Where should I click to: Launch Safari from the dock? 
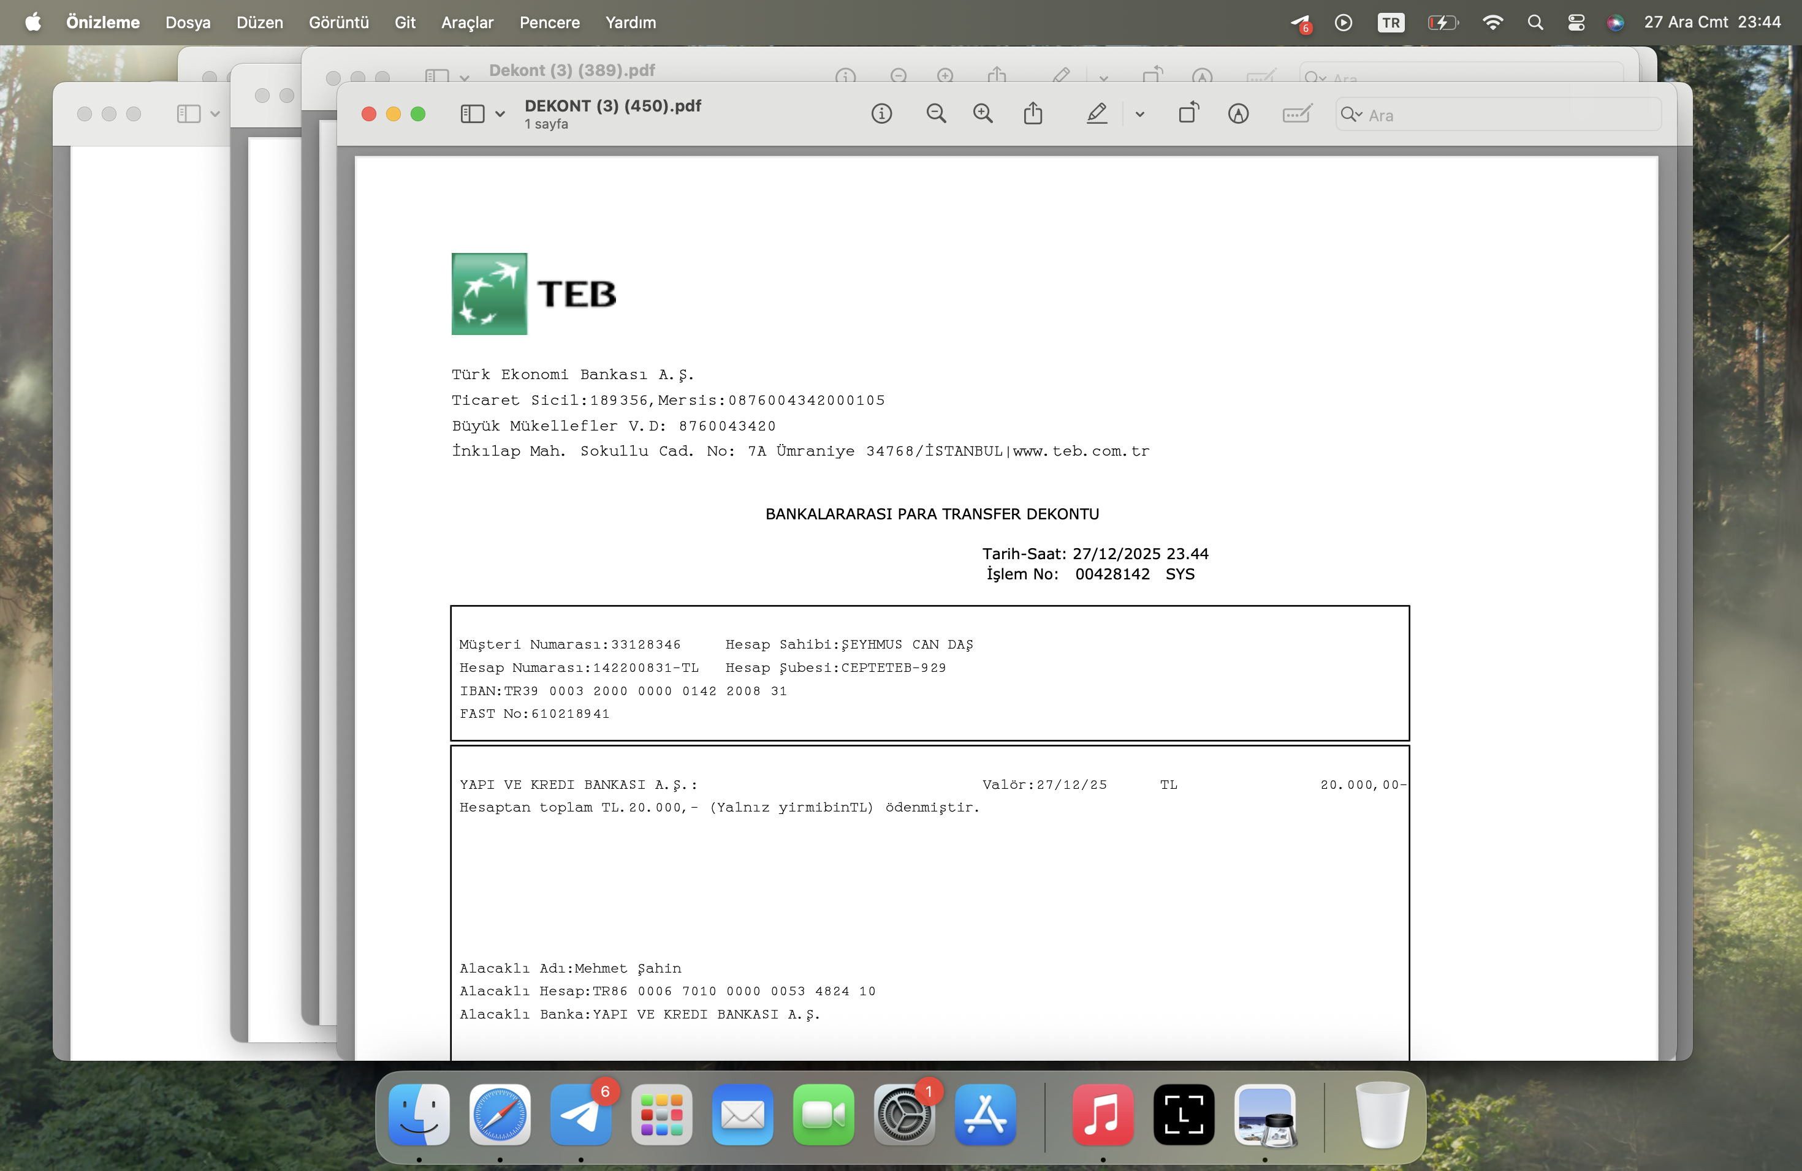click(x=500, y=1115)
